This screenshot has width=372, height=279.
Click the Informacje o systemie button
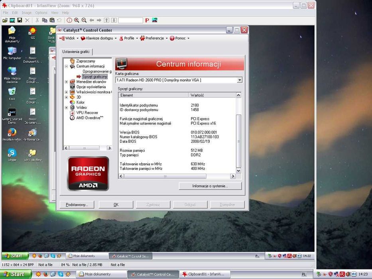[x=210, y=186]
